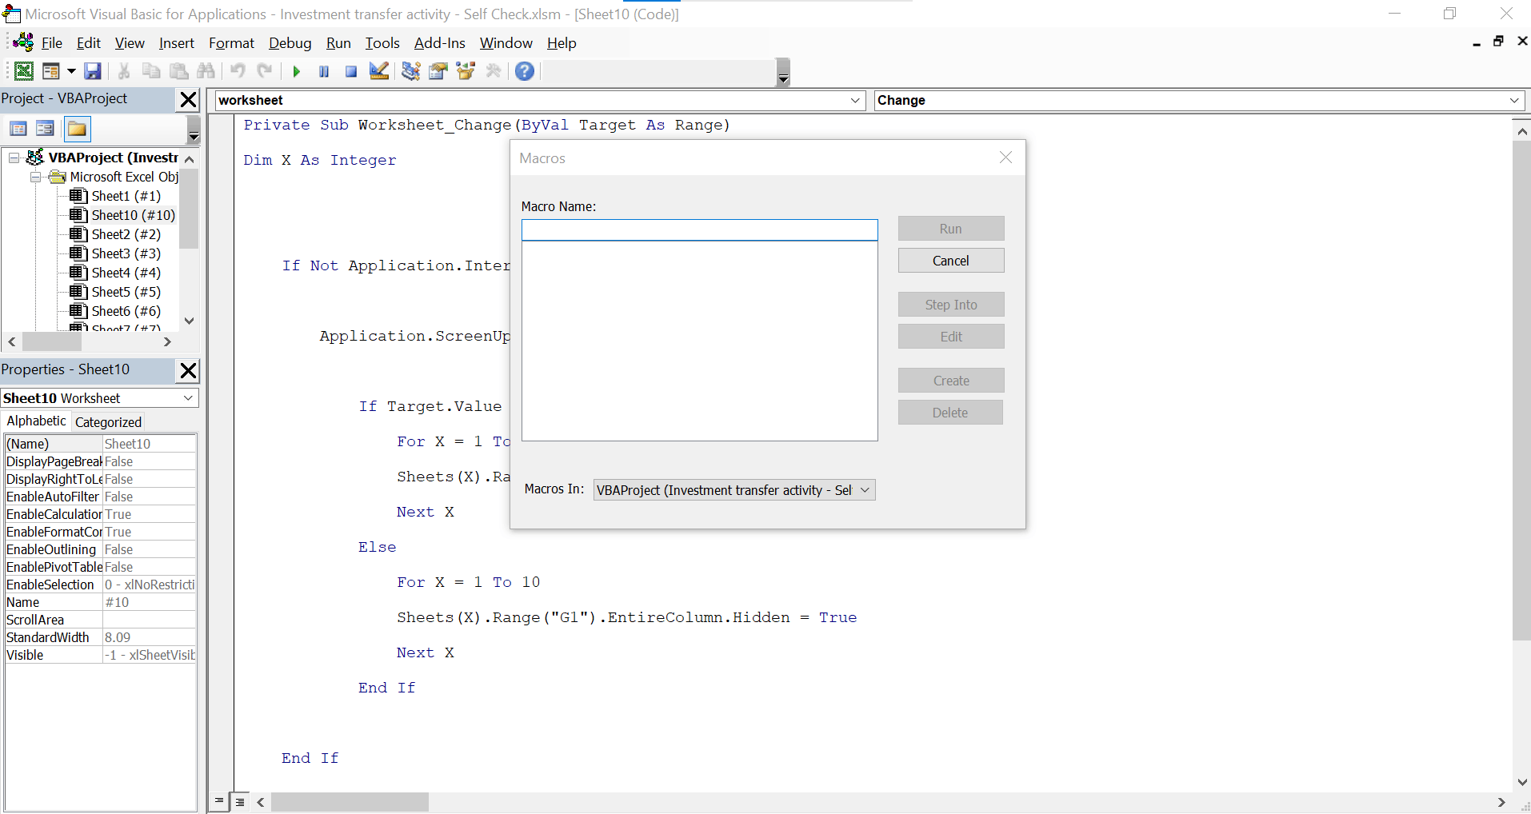This screenshot has width=1531, height=814.
Task: Switch to the Alphabetic properties tab
Action: coord(36,421)
